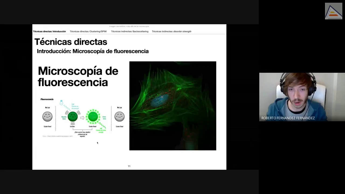
Task: Click the glowing bright green emitting molecule
Action: (93, 117)
